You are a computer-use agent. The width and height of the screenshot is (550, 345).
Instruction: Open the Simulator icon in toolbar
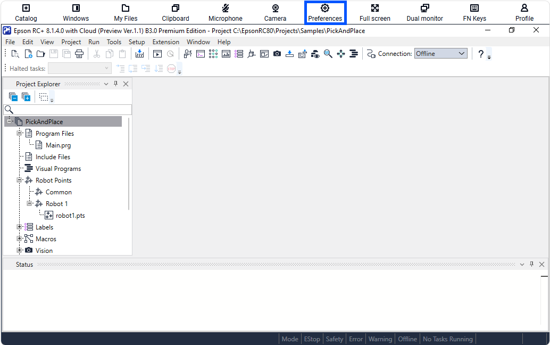pyautogui.click(x=252, y=54)
